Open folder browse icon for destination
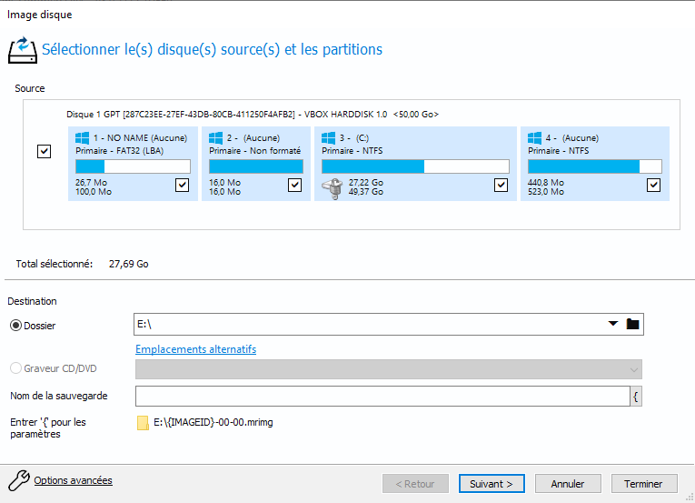This screenshot has height=503, width=695. point(633,325)
